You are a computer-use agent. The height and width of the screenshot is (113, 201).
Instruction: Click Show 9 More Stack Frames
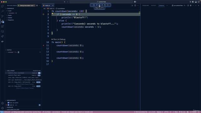(x=25, y=84)
